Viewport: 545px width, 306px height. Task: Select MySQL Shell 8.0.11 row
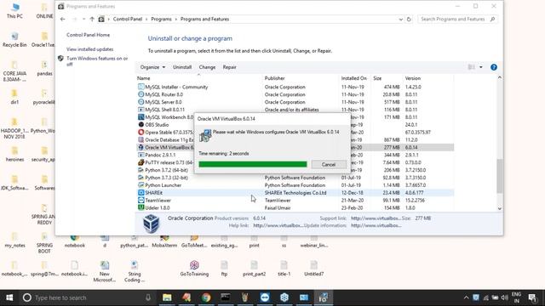pyautogui.click(x=295, y=110)
